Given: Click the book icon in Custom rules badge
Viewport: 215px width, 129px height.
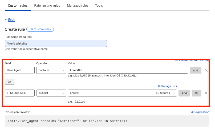Looking at the screenshot, I should [x=31, y=29].
